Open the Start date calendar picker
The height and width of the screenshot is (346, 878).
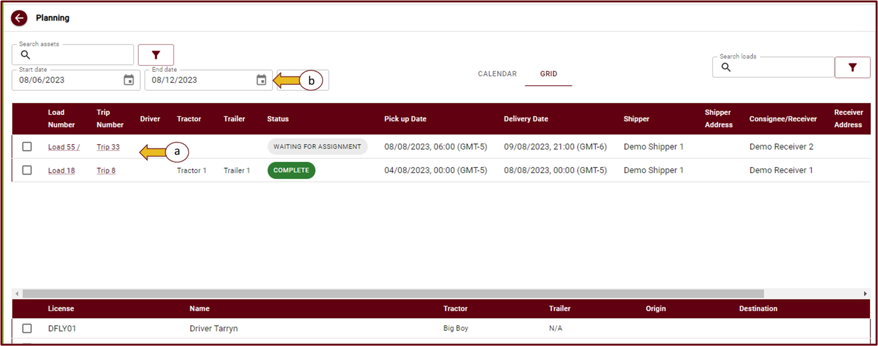click(129, 80)
